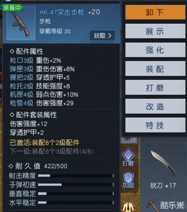Open the 特技 special skill option
The height and width of the screenshot is (212, 187).
click(155, 125)
